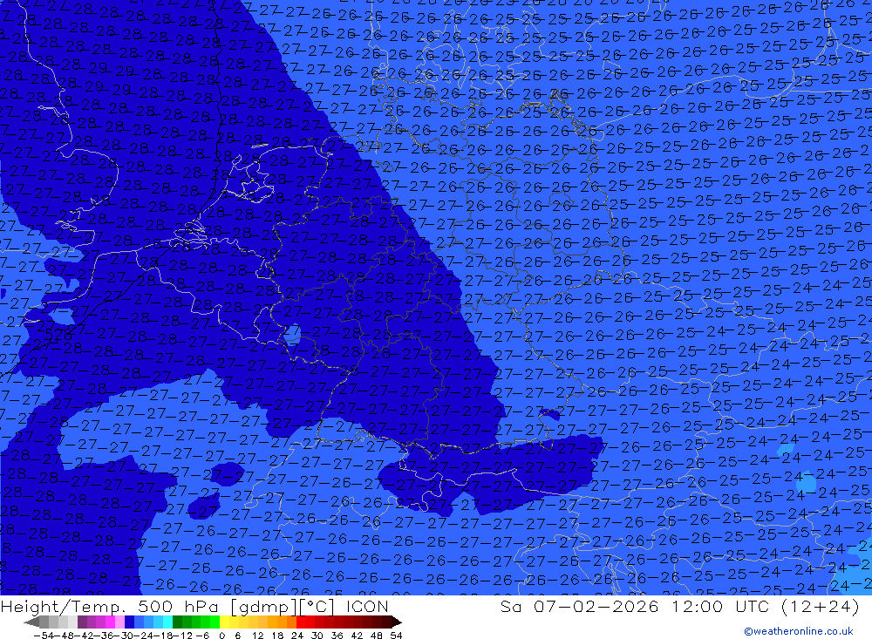Screen dimensions: 872x639
Task: Click the legend scale value "42"
Action: pyautogui.click(x=357, y=636)
